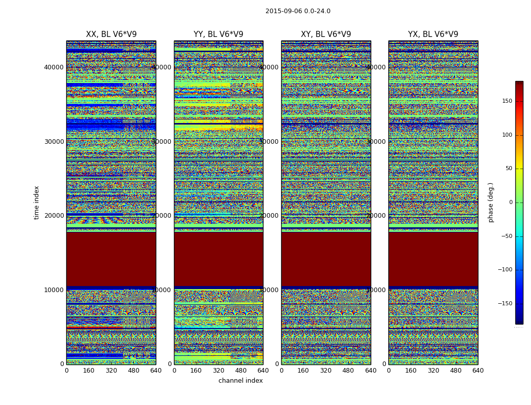Click the 'channel index' x-axis label
This screenshot has width=531, height=405.
point(240,381)
